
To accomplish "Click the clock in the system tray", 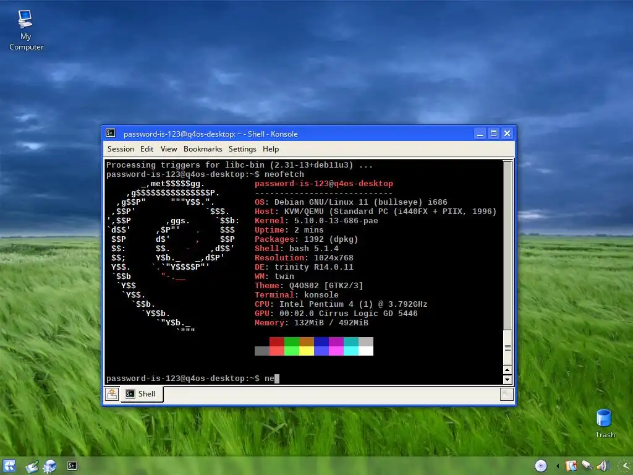I will 626,466.
